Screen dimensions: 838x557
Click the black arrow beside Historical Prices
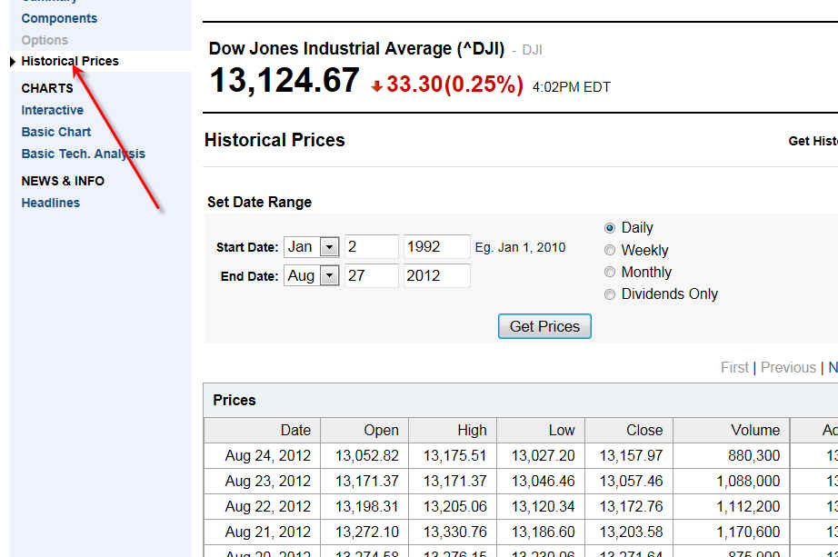(12, 61)
